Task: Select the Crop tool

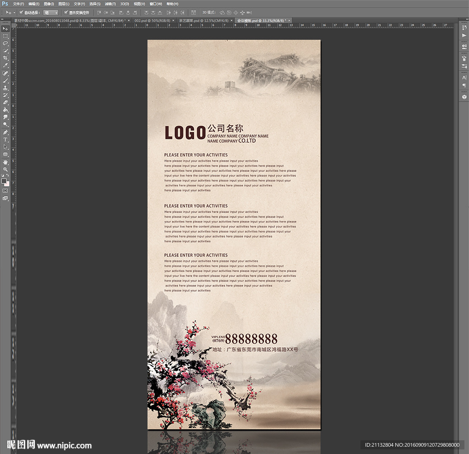Action: [5, 58]
